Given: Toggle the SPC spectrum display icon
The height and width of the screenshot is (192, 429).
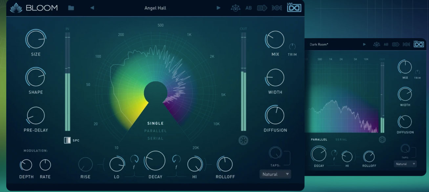Looking at the screenshot, I should (67, 140).
